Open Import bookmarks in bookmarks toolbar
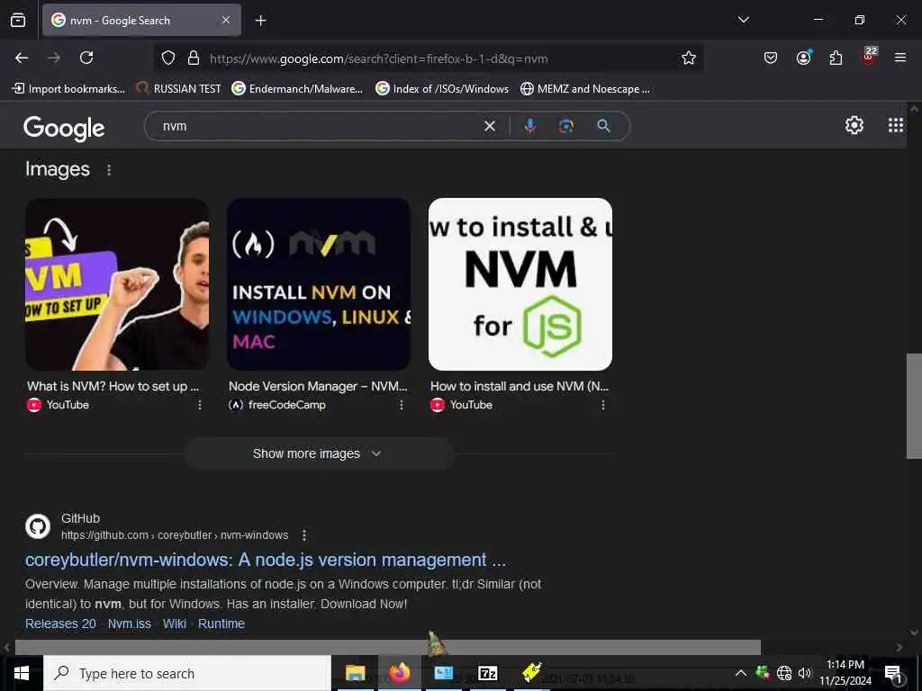The height and width of the screenshot is (691, 922). coord(68,89)
